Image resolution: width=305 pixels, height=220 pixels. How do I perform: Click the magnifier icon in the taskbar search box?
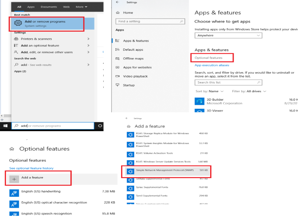[x=17, y=126]
